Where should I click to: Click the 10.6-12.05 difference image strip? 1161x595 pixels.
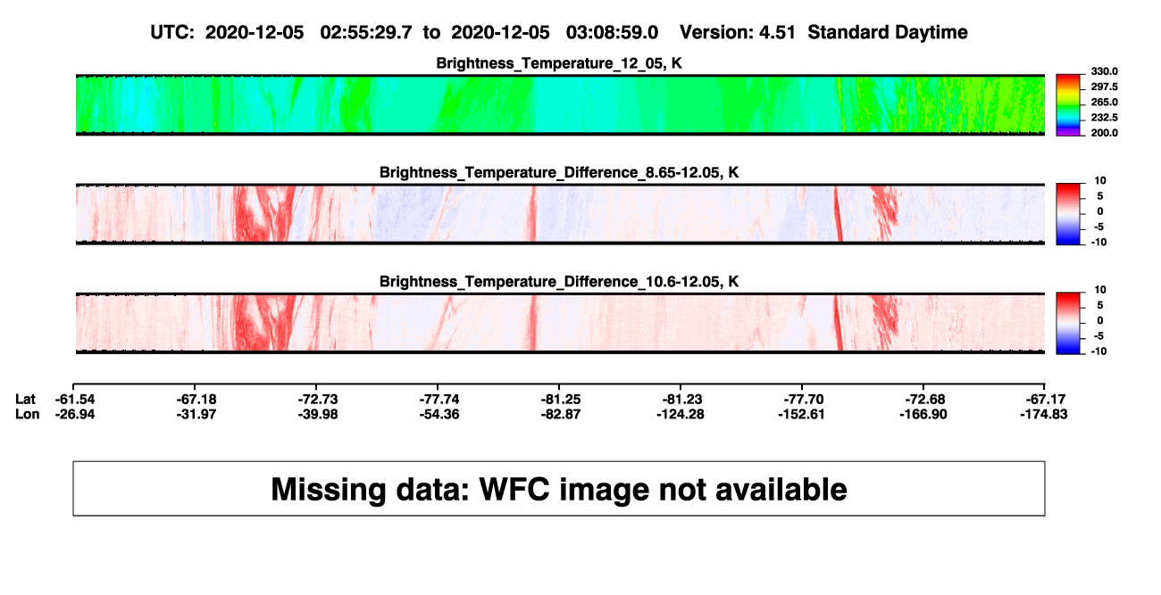(561, 323)
